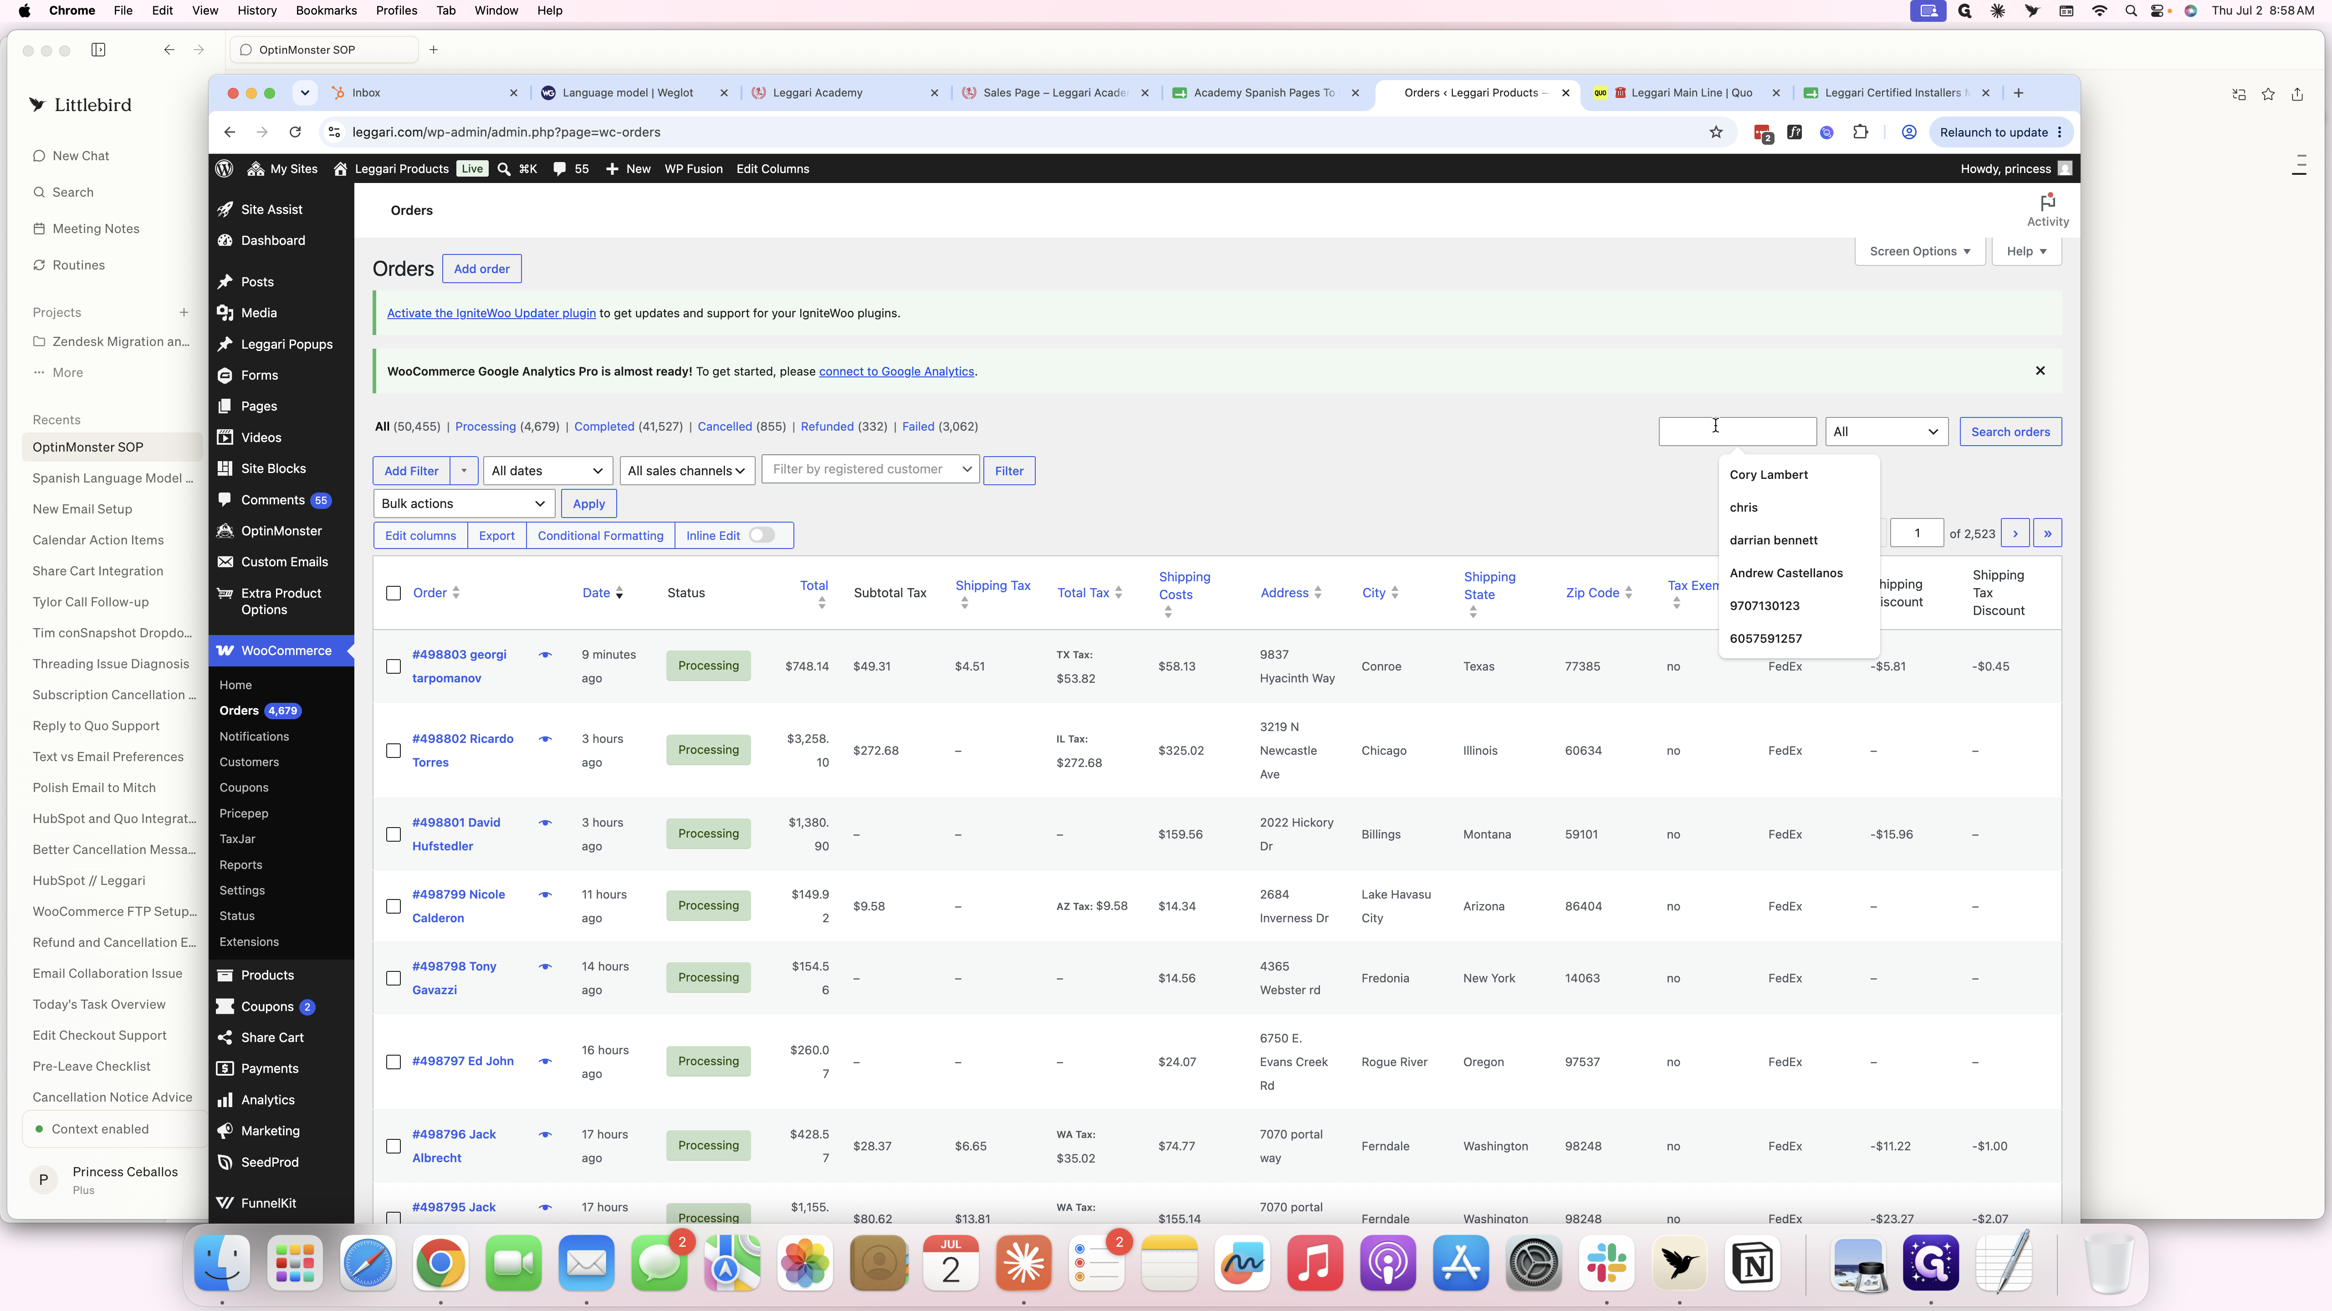Filter orders by Refunded status link
The height and width of the screenshot is (1311, 2332).
coord(827,426)
